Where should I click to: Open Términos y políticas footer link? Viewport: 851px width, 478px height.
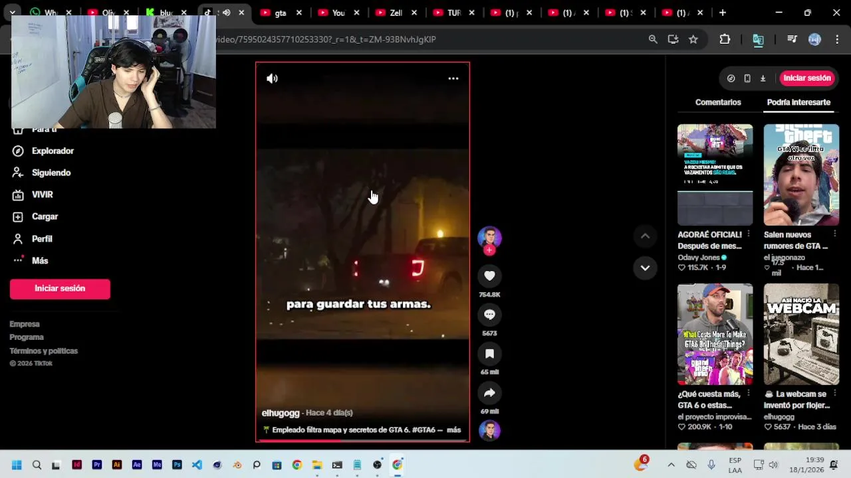coord(44,351)
